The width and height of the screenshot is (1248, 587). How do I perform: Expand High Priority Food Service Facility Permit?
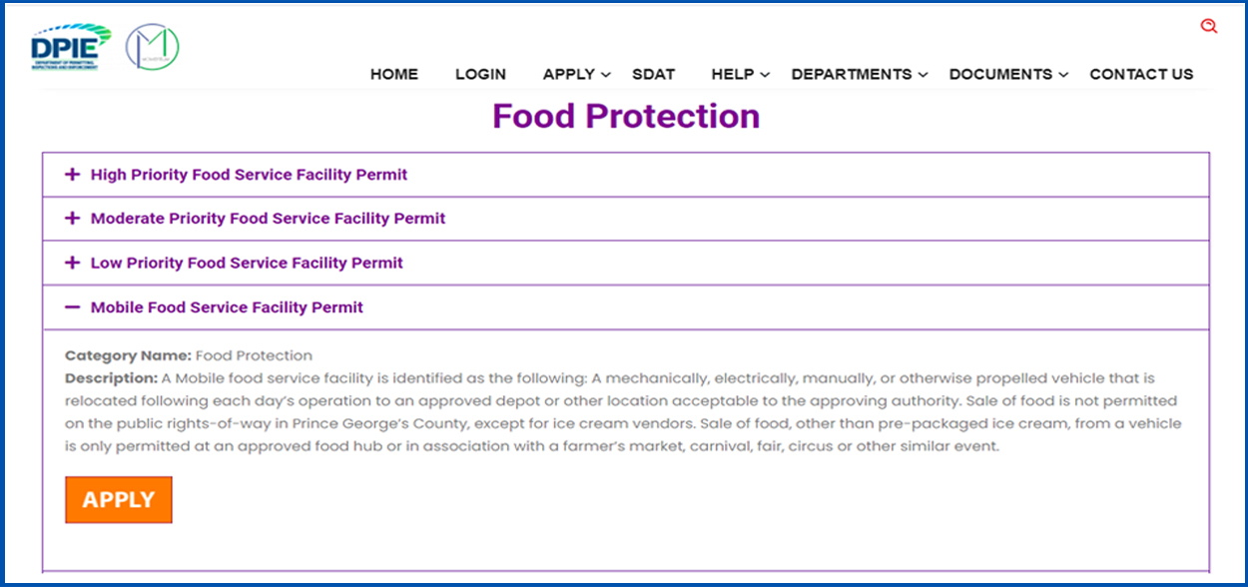(249, 175)
